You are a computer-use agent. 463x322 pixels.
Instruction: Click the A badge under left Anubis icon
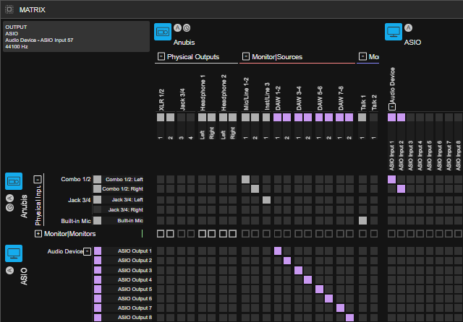tap(9, 199)
